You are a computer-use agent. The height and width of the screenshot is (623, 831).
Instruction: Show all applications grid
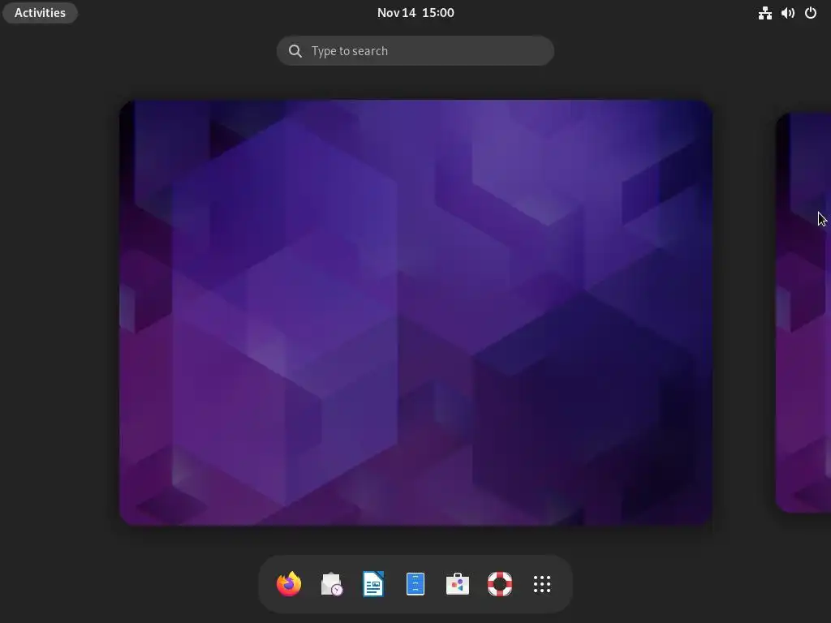541,584
